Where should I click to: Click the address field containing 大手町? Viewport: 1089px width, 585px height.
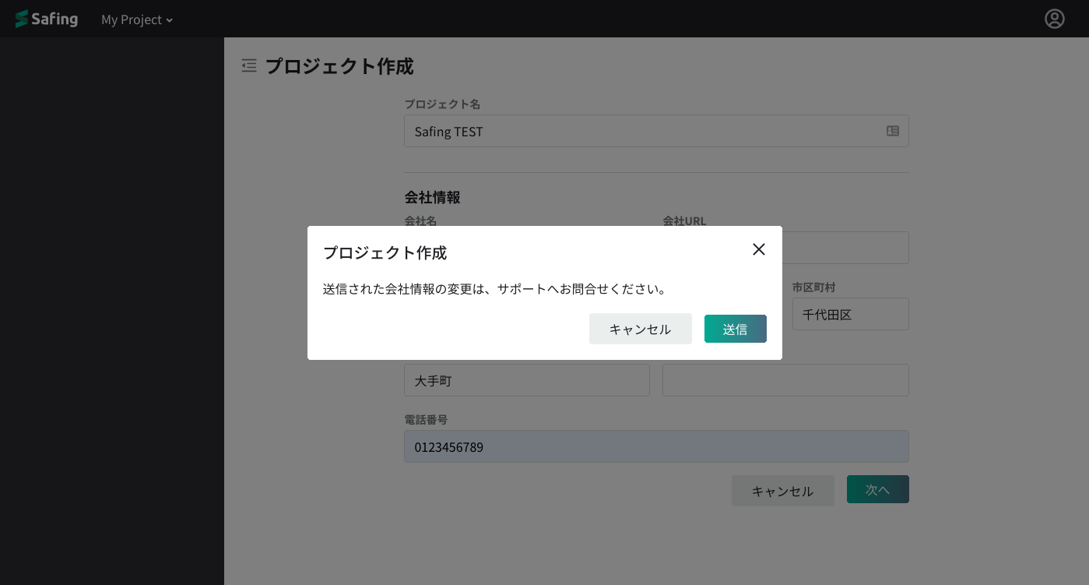pyautogui.click(x=526, y=380)
